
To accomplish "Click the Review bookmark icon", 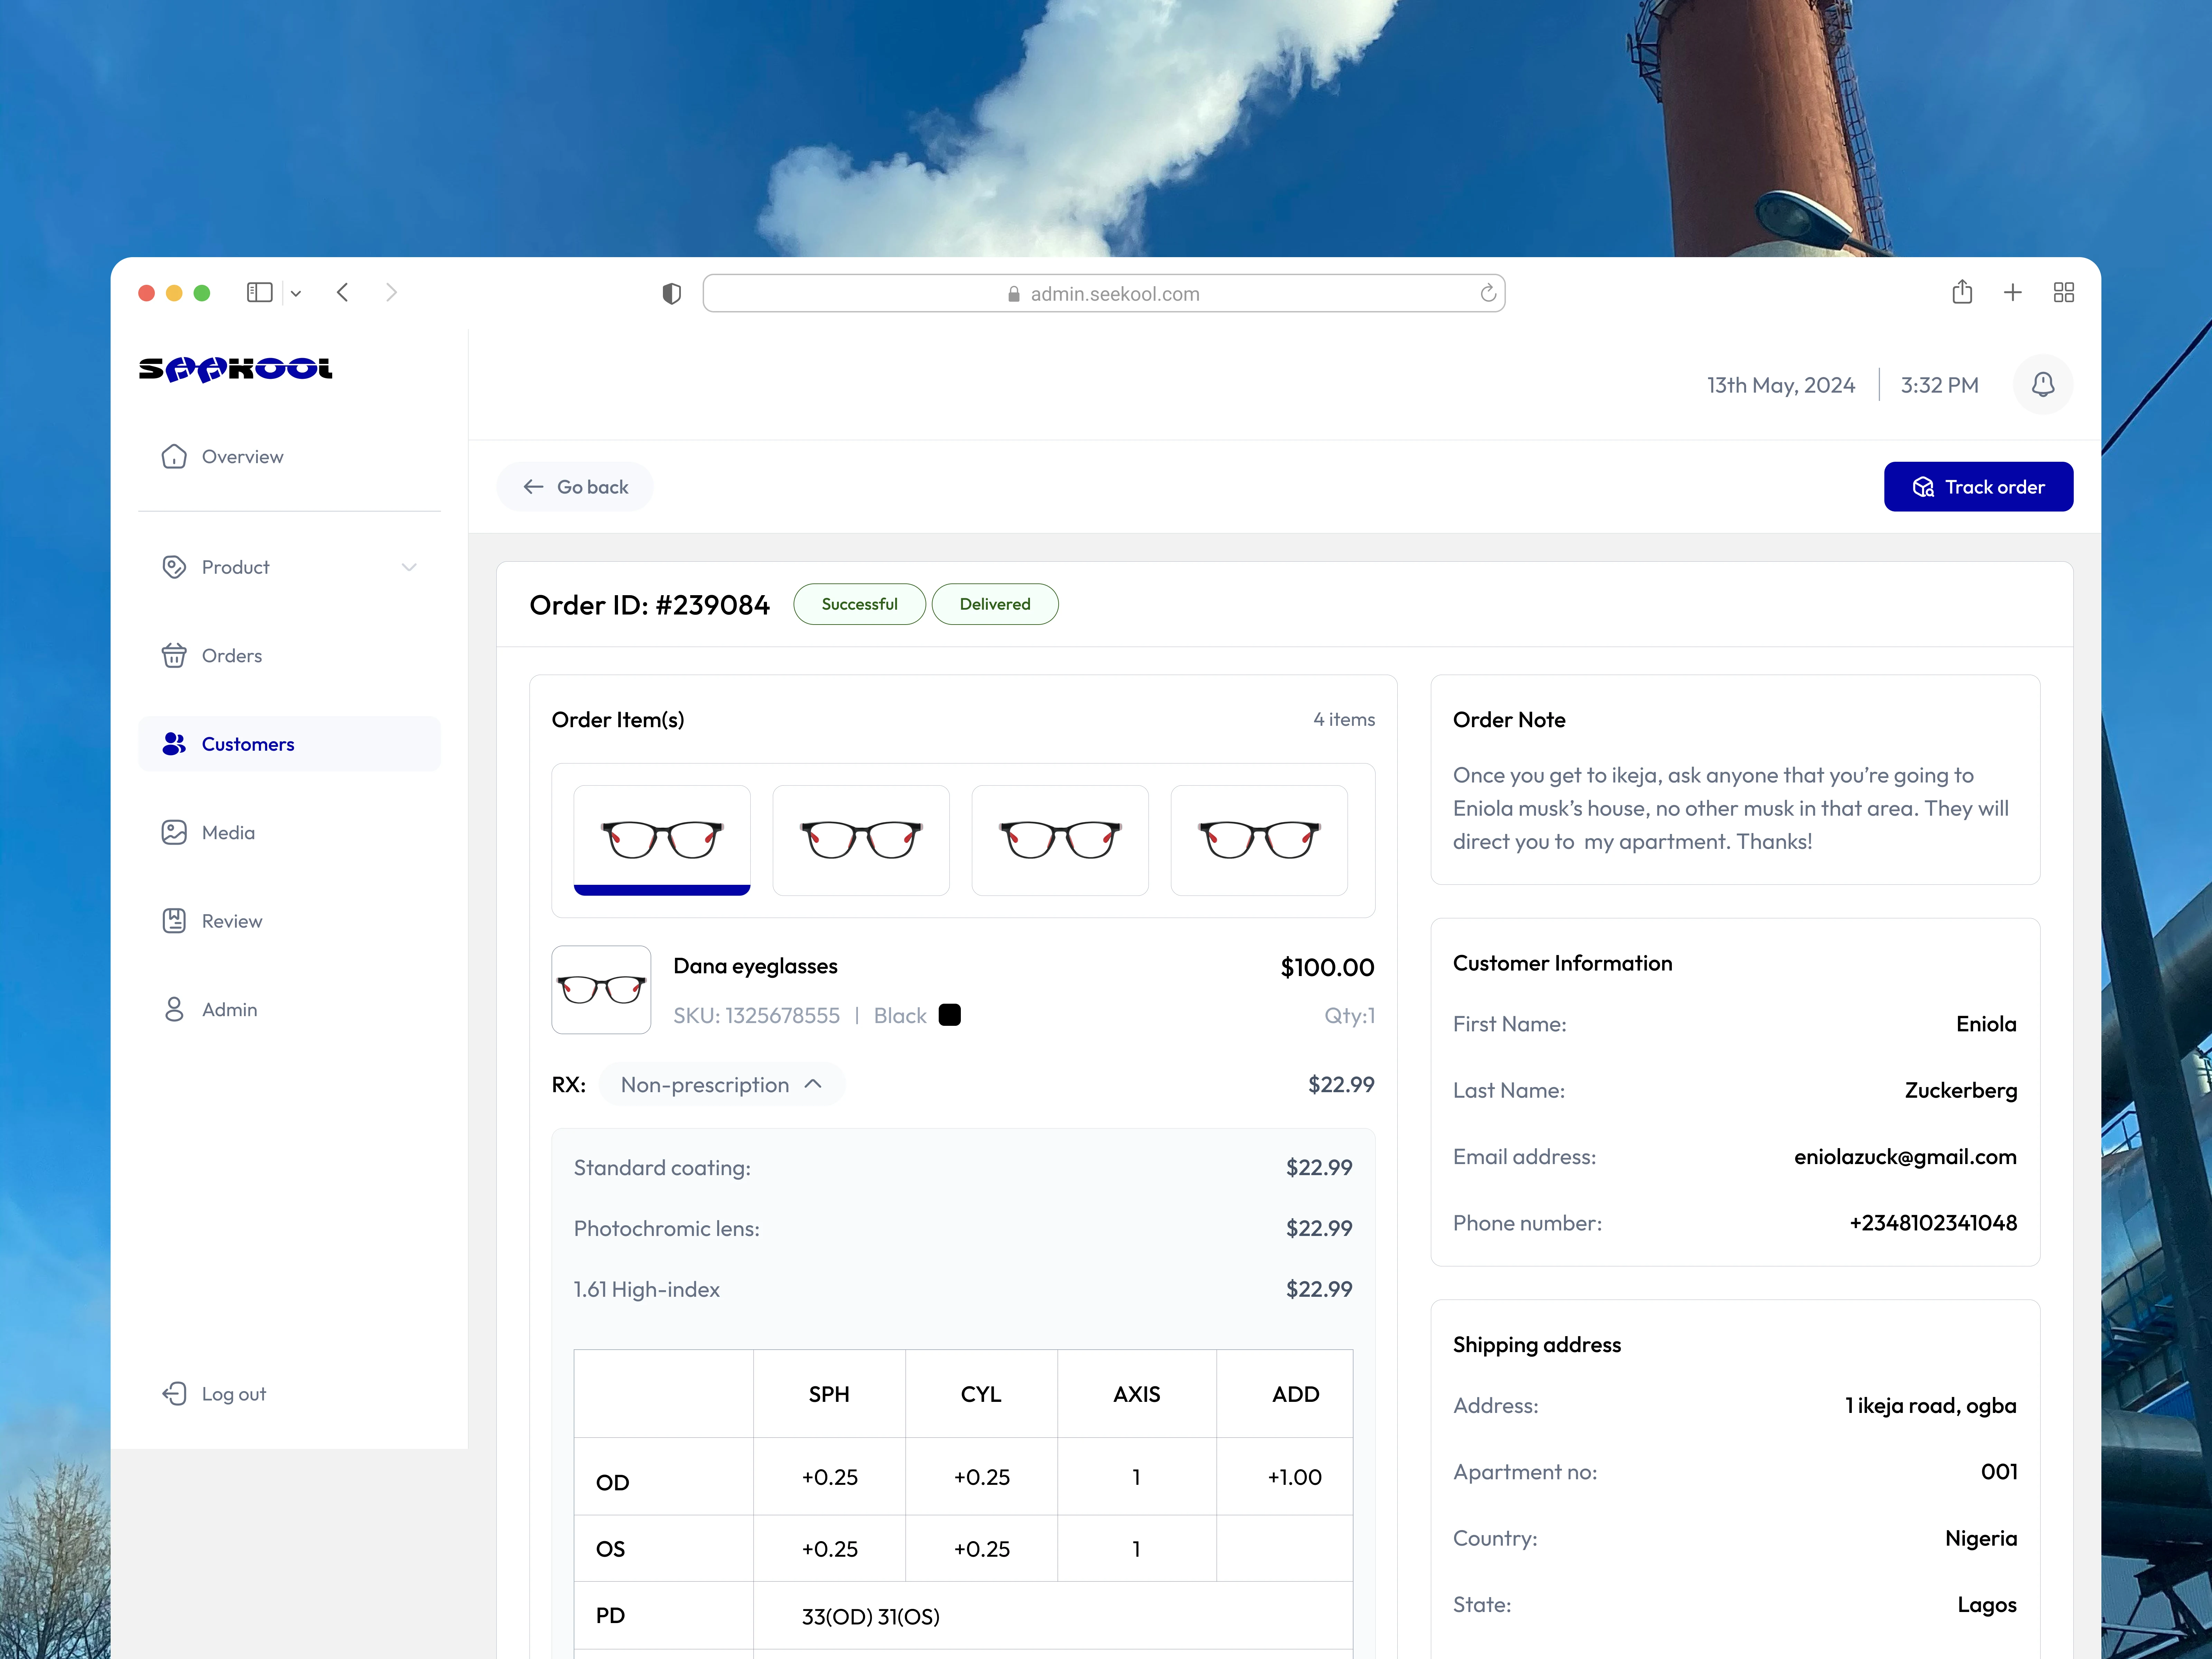I will pyautogui.click(x=174, y=921).
